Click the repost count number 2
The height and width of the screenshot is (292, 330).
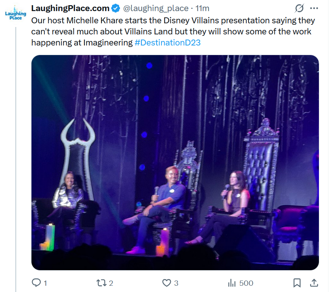coord(111,283)
